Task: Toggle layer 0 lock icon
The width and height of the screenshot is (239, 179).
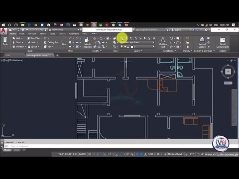Action: click(128, 47)
